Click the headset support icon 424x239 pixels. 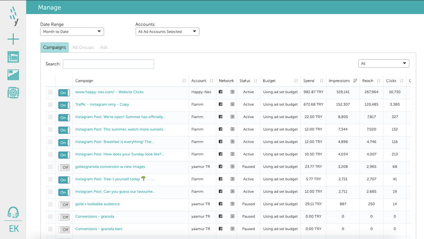[13, 212]
